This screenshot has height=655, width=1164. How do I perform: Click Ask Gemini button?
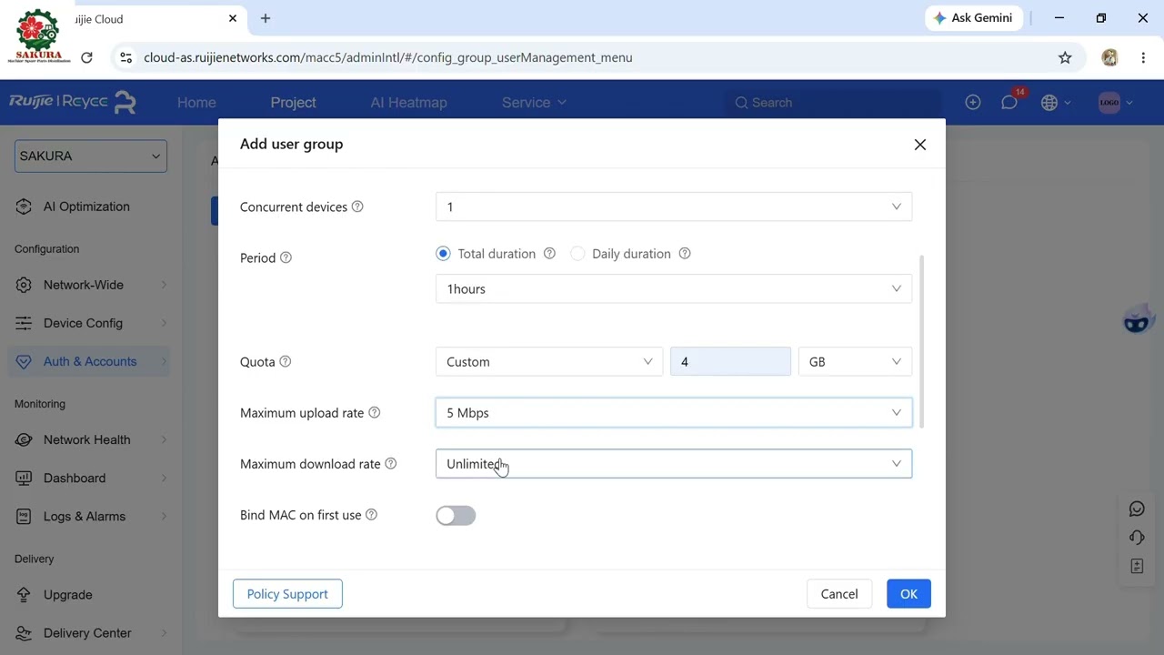tap(975, 18)
